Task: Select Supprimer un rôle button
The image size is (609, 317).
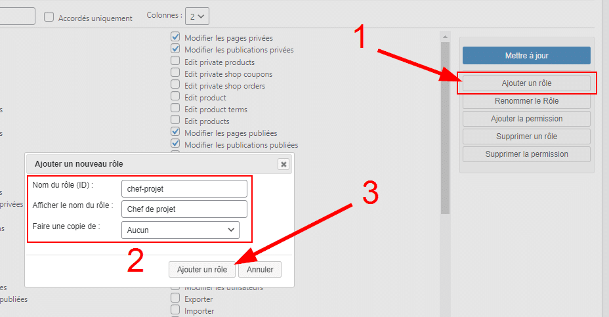Action: [x=526, y=137]
